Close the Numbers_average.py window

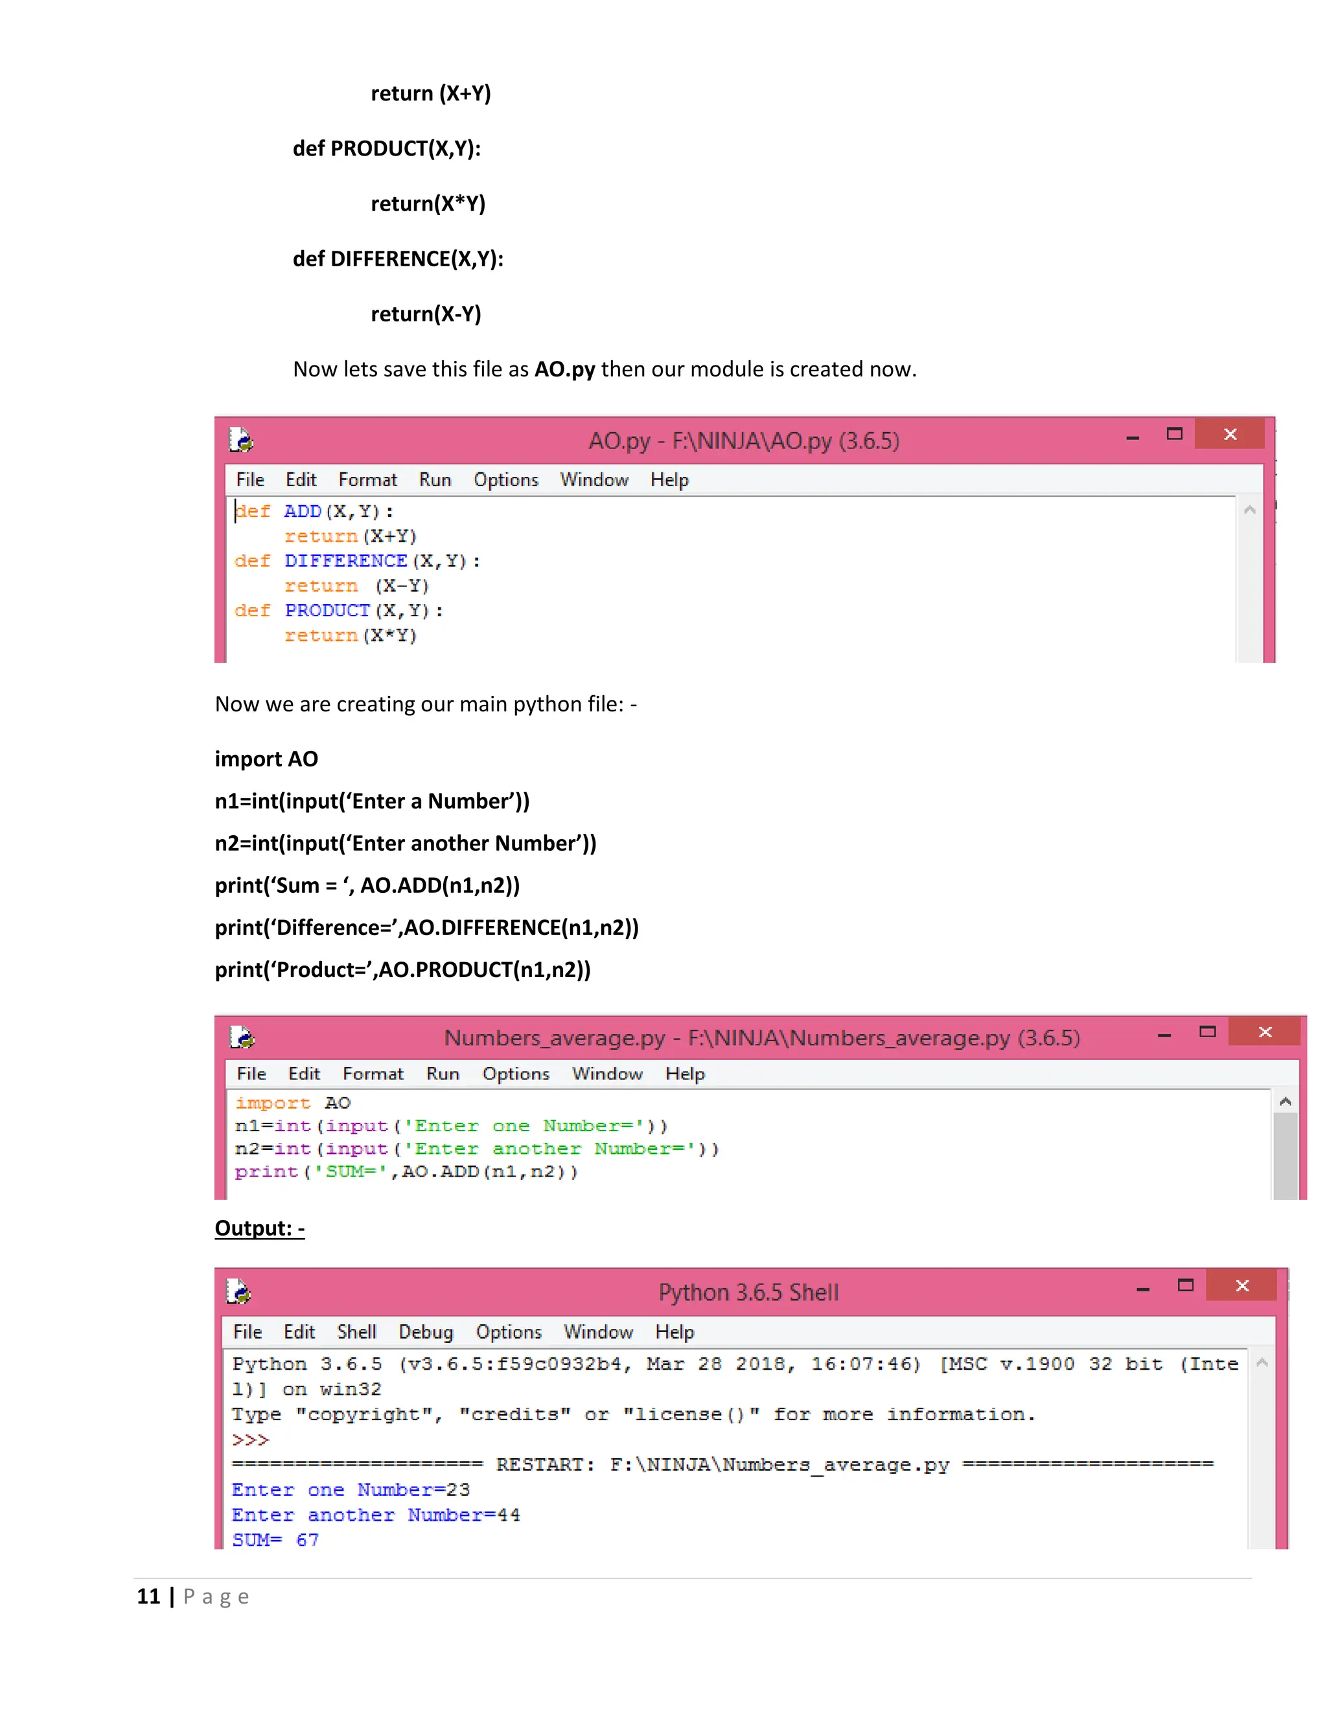coord(1265,1031)
